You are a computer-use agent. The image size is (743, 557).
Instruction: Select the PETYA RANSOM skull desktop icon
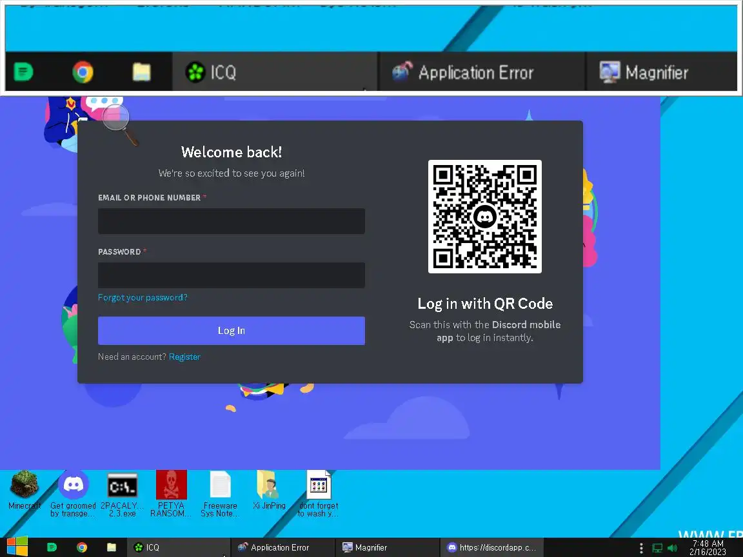tap(171, 493)
